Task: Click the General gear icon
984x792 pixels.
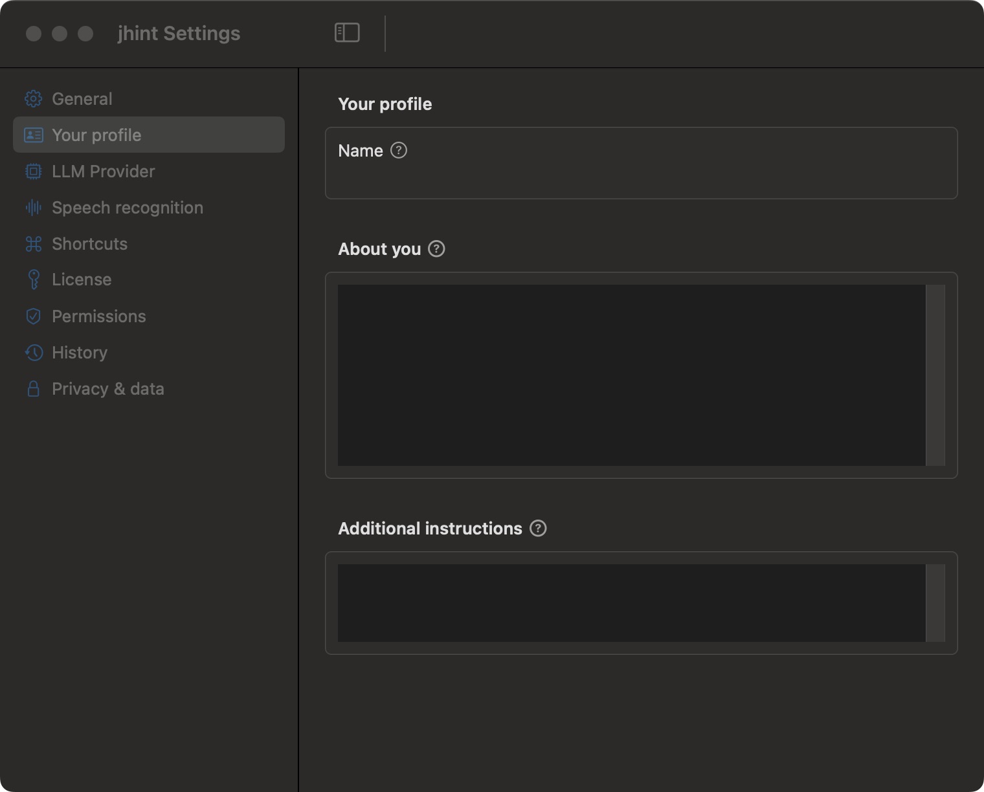Action: (x=33, y=99)
